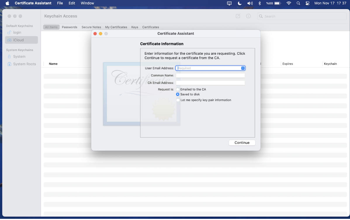
Task: Select the Emailed to the CA option
Action: tap(178, 89)
